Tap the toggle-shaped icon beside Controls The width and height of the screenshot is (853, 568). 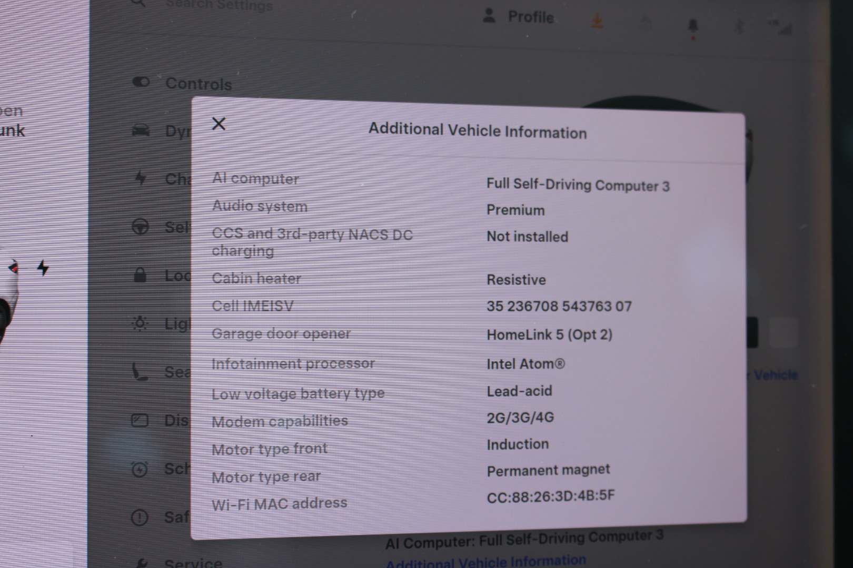141,82
